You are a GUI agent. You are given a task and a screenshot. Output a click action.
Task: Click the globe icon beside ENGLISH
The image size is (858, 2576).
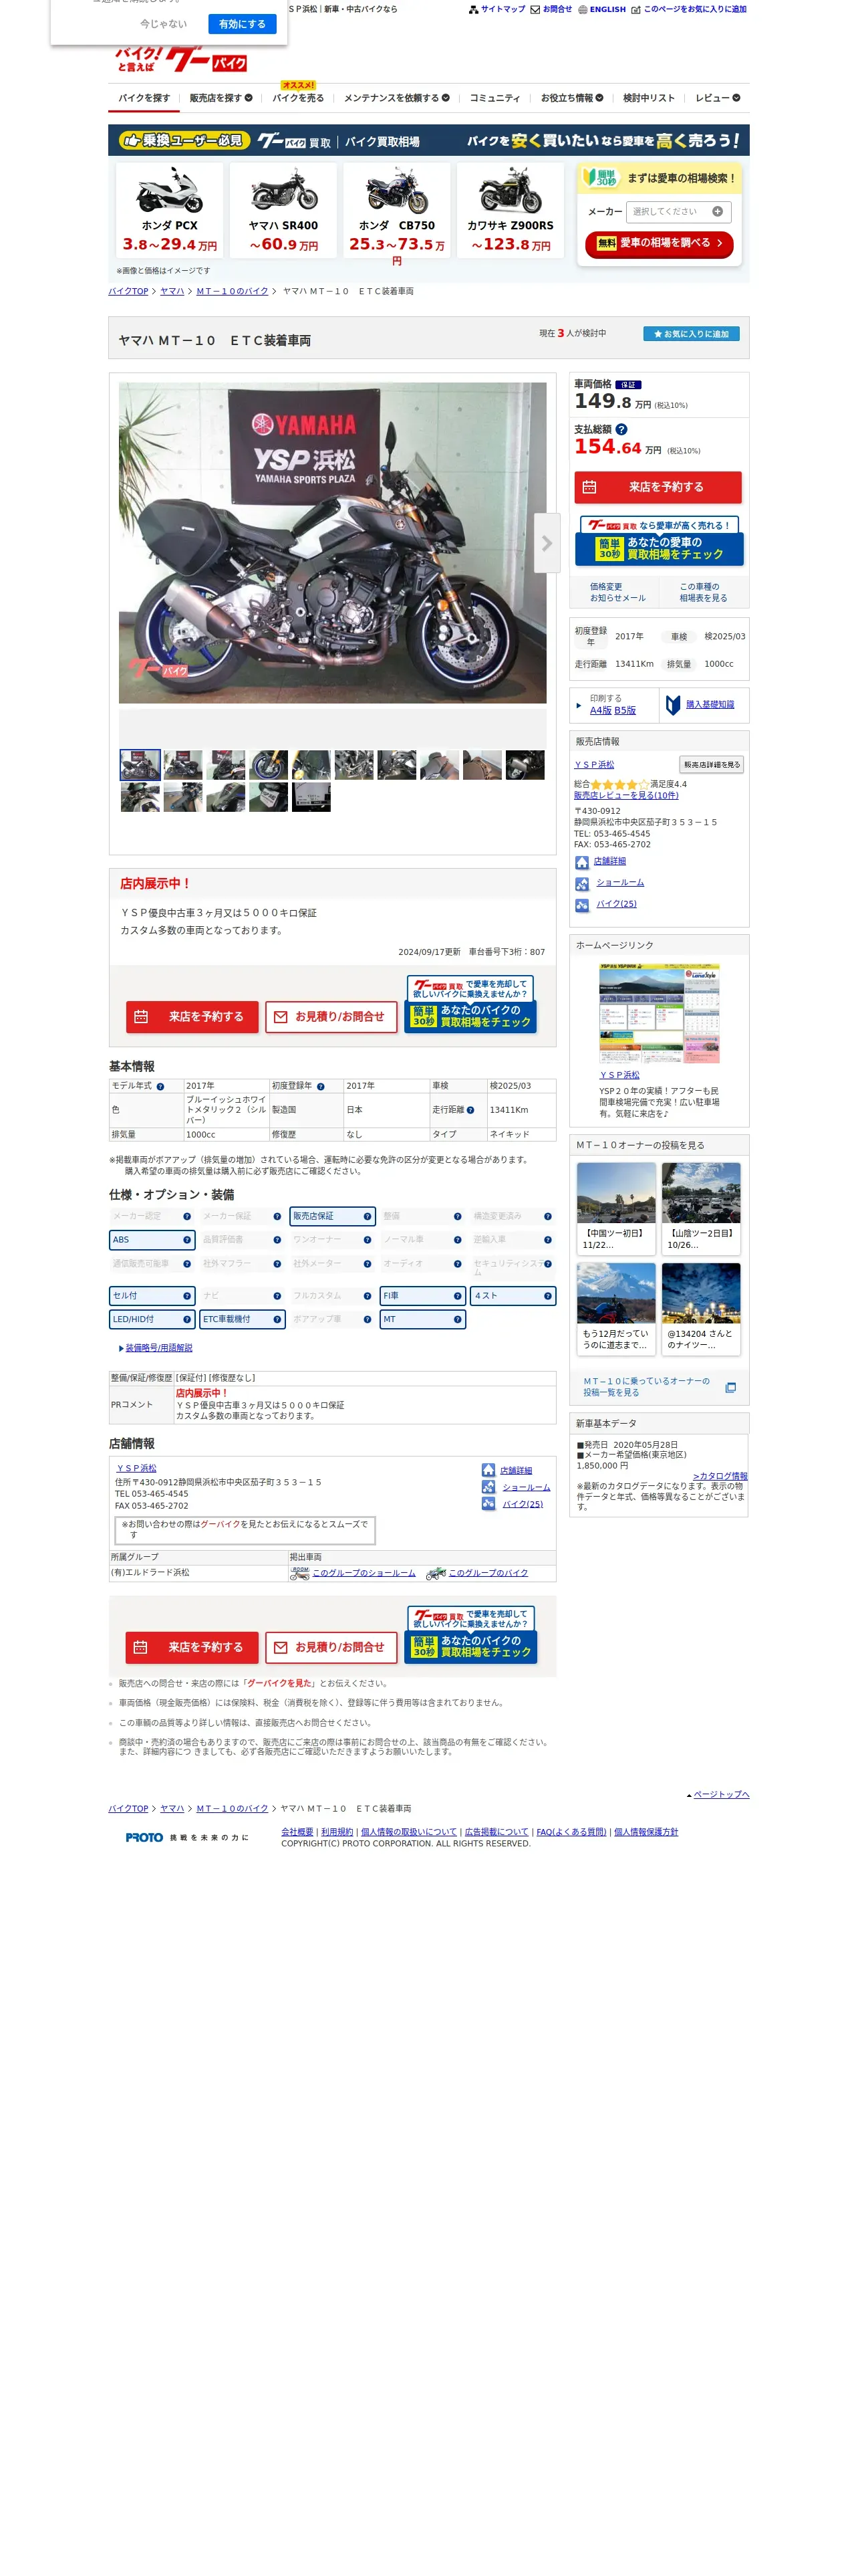tap(583, 9)
